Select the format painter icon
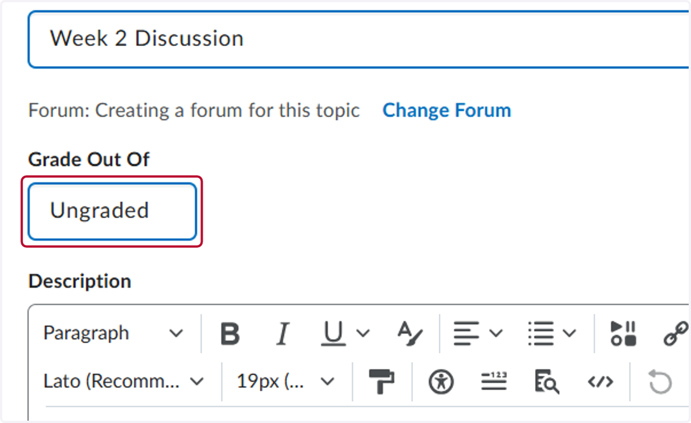This screenshot has width=691, height=423. (x=382, y=382)
